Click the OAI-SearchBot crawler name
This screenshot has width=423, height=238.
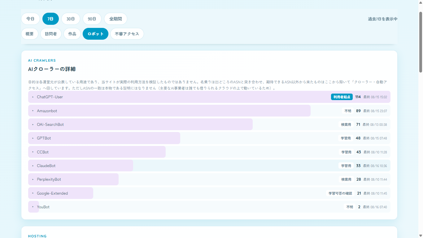(50, 125)
